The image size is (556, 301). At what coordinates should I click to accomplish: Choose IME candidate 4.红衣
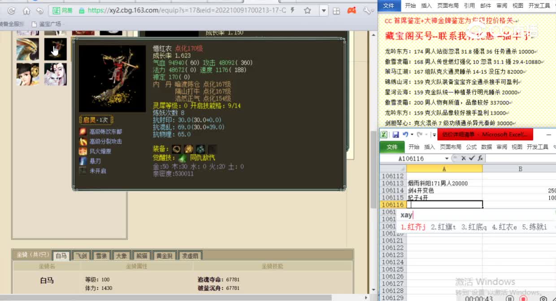(504, 228)
